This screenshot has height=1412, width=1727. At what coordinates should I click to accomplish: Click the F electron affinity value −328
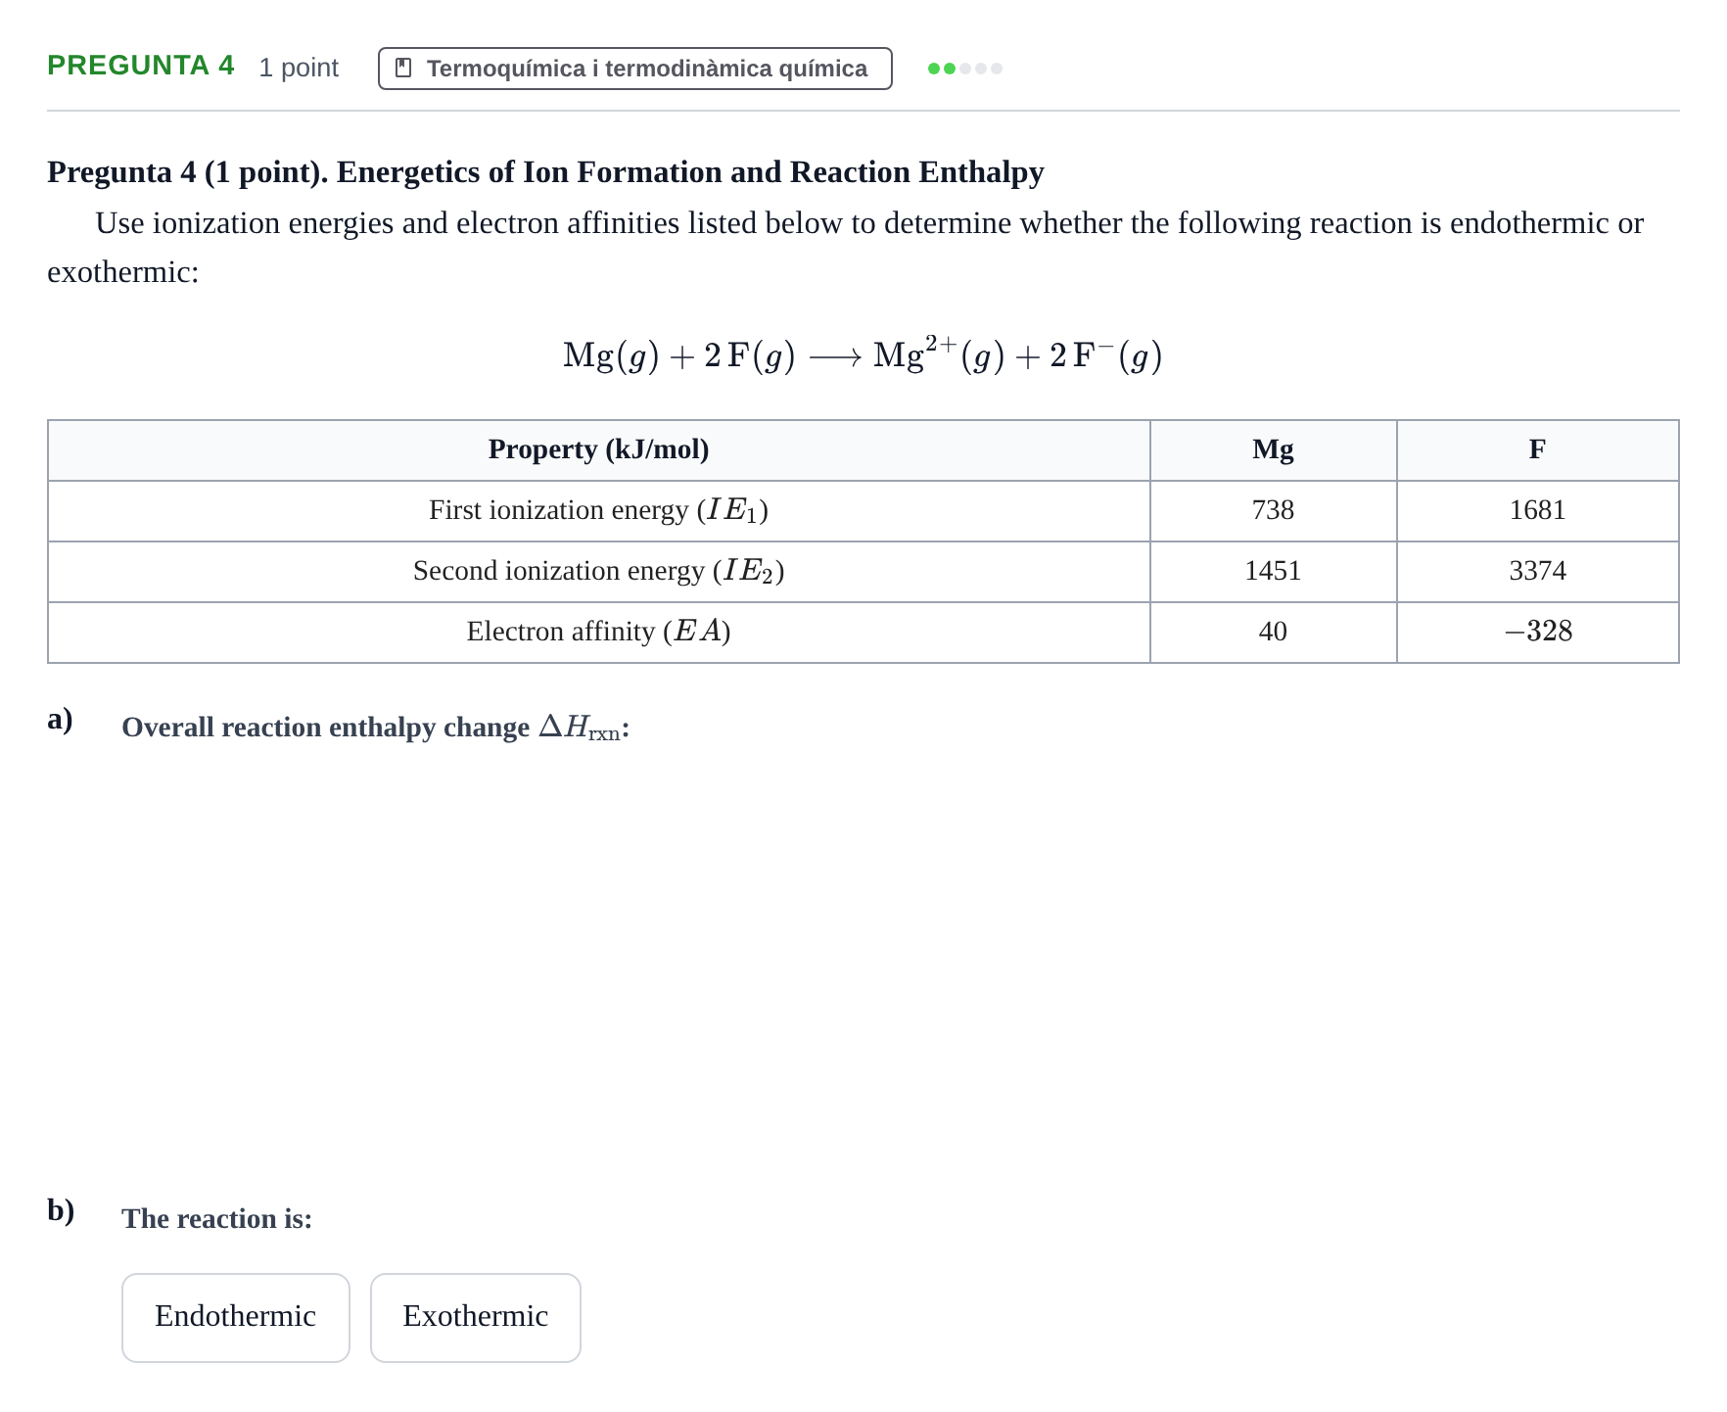[1538, 632]
